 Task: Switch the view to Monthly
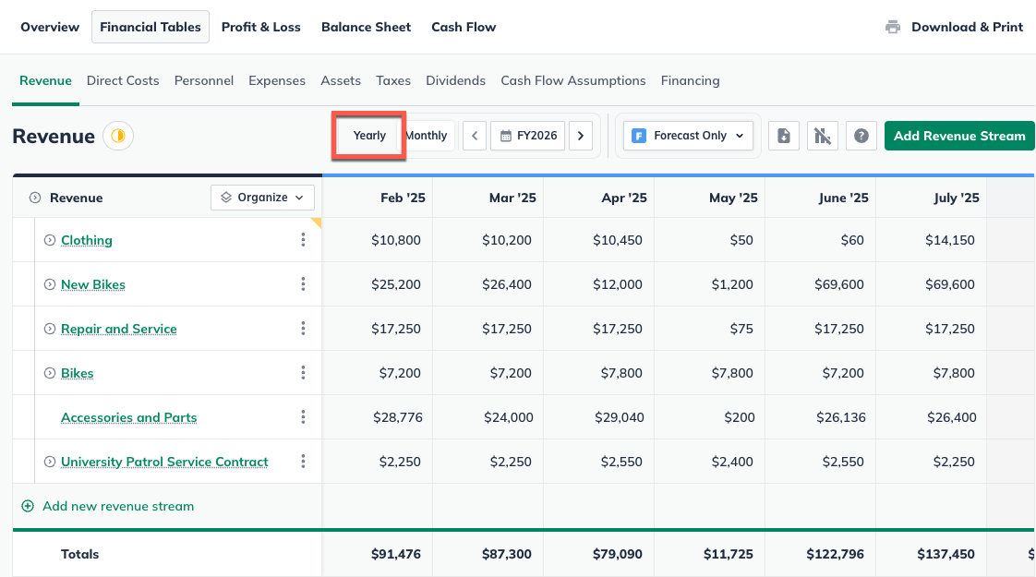(x=426, y=135)
